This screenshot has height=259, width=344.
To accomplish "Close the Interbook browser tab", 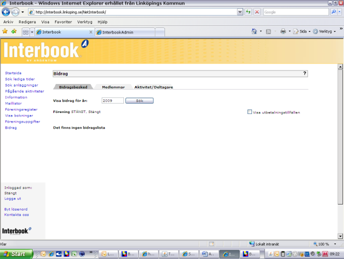I will coord(91,32).
